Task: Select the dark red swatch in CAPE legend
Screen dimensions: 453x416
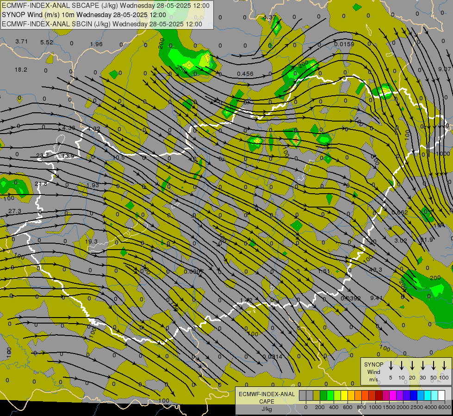Action: pyautogui.click(x=379, y=396)
